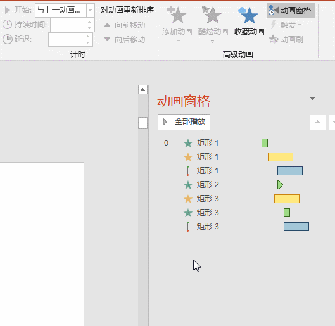Click 向前移动 move earlier
The height and width of the screenshot is (326, 335).
click(x=125, y=25)
